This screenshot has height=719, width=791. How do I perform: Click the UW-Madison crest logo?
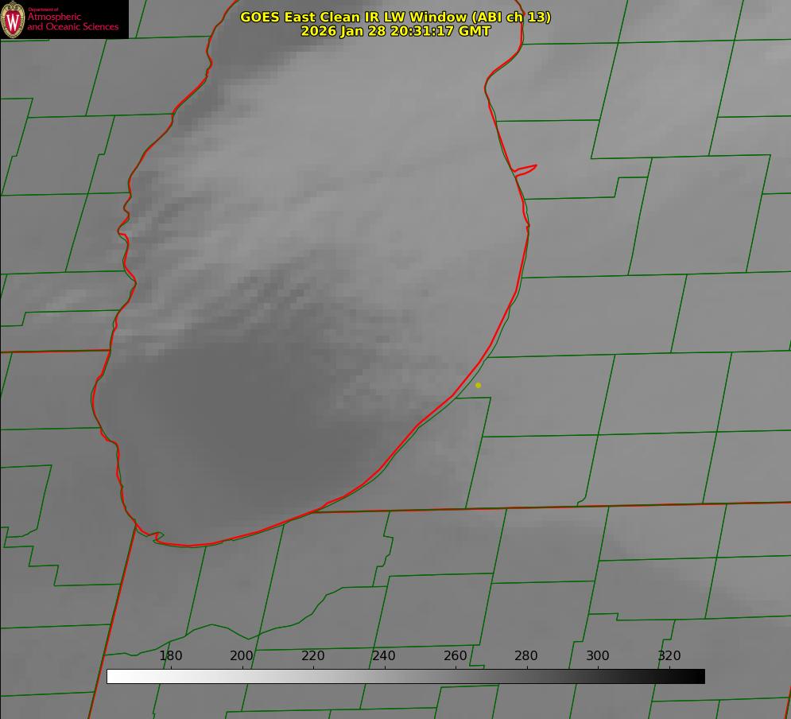[x=13, y=19]
